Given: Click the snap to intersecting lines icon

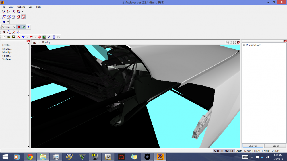Looking at the screenshot, I should tap(13, 32).
